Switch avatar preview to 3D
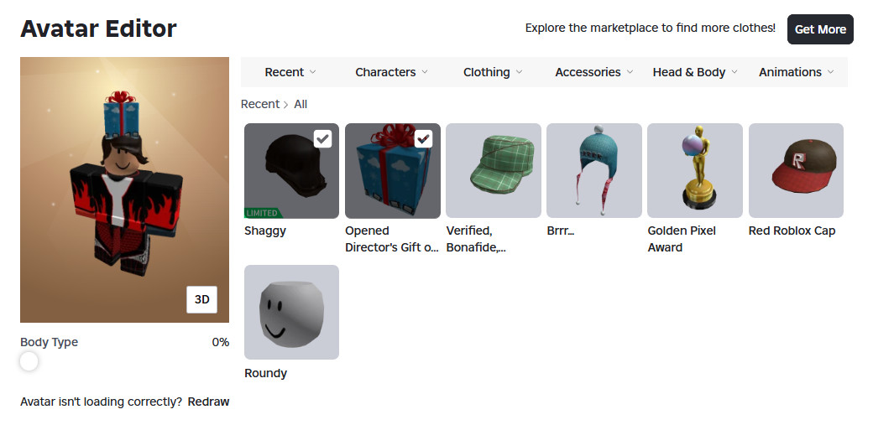 201,299
